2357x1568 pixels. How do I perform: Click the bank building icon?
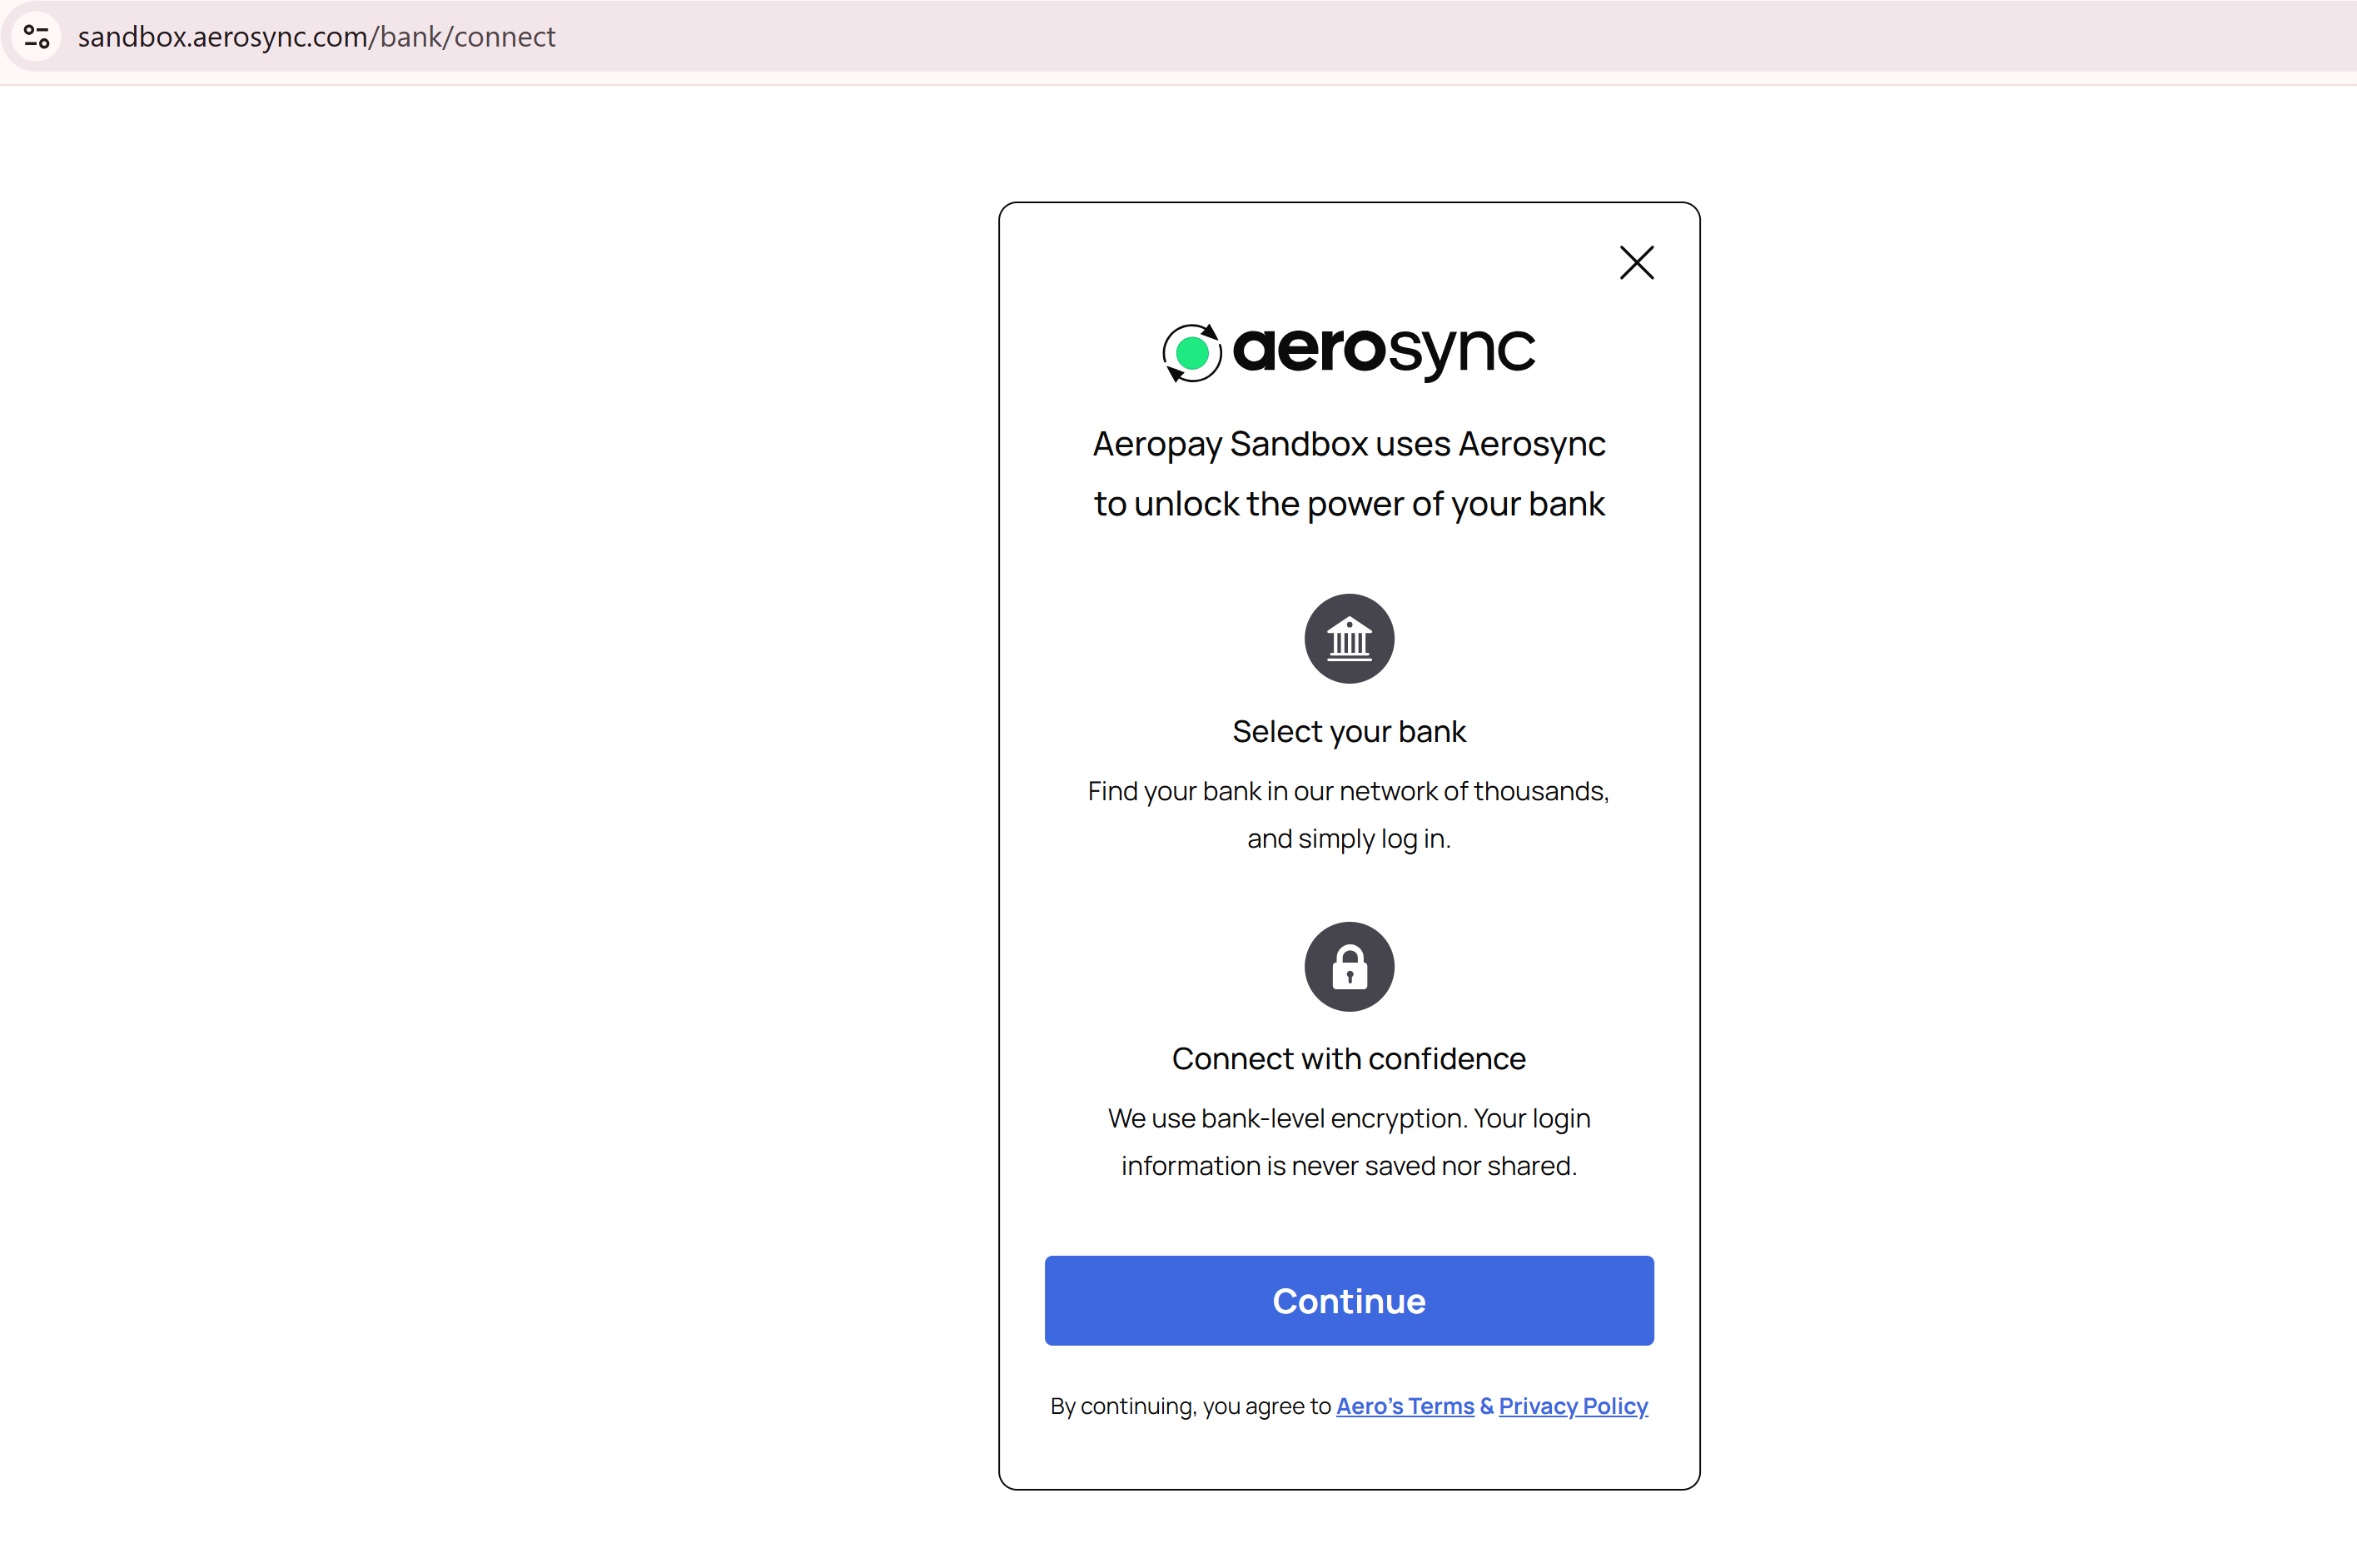(1349, 639)
